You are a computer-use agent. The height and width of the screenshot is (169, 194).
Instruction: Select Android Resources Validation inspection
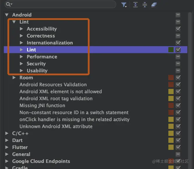pyautogui.click(x=53, y=84)
